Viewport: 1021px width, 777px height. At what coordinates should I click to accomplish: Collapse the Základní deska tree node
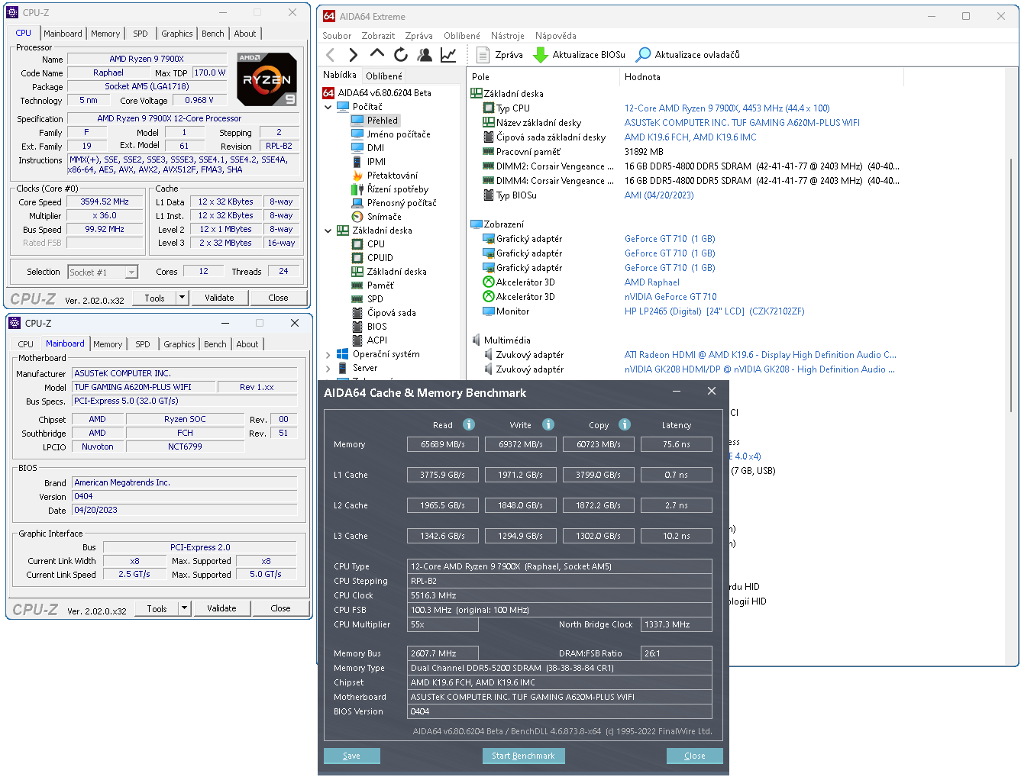click(328, 231)
